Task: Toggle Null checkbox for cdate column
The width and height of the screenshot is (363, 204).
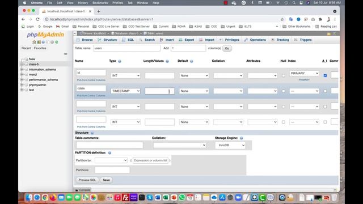Action: [x=284, y=91]
